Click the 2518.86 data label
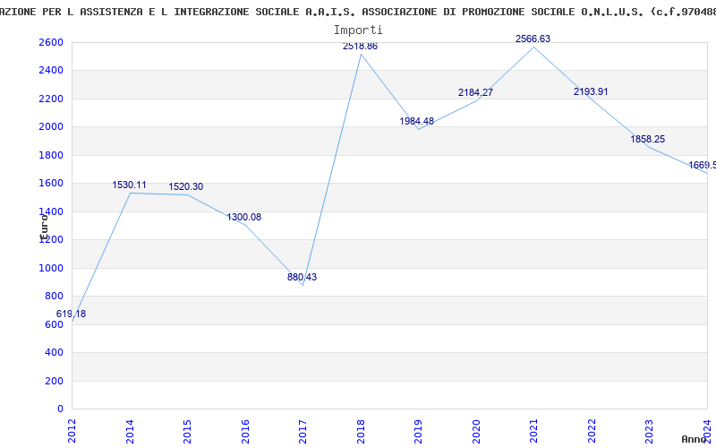716x448 pixels. 361,47
